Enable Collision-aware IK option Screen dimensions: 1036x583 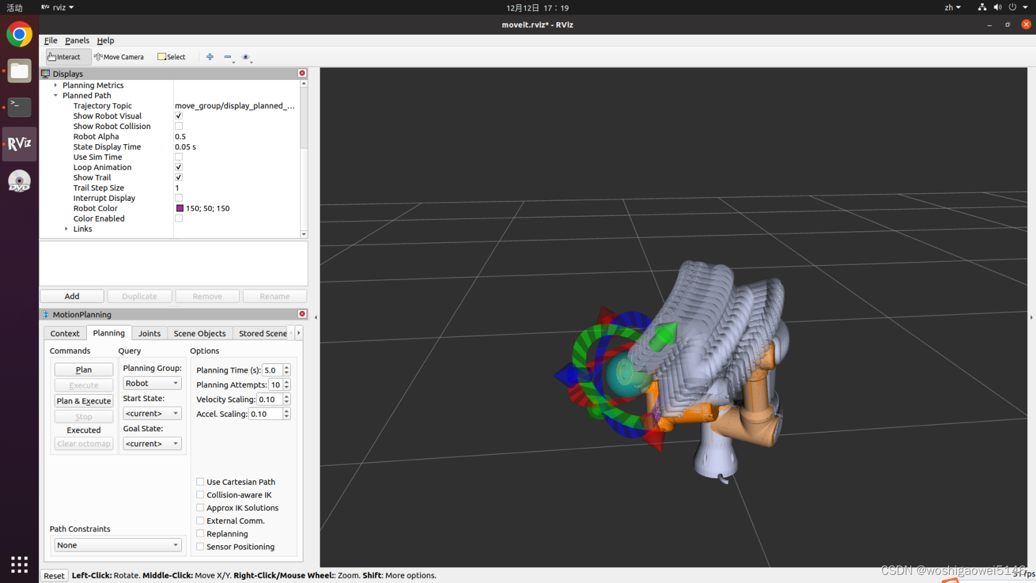point(200,495)
